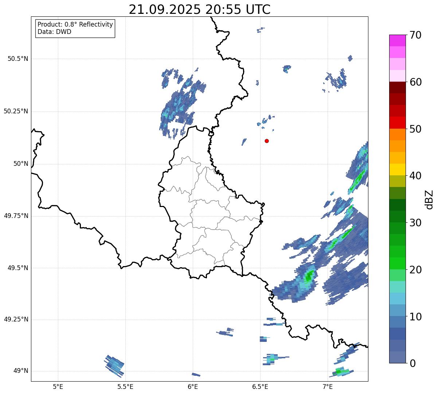Image resolution: width=438 pixels, height=394 pixels.
Task: Click the bright green colorbar swatch just above 20
Action: pos(397,264)
